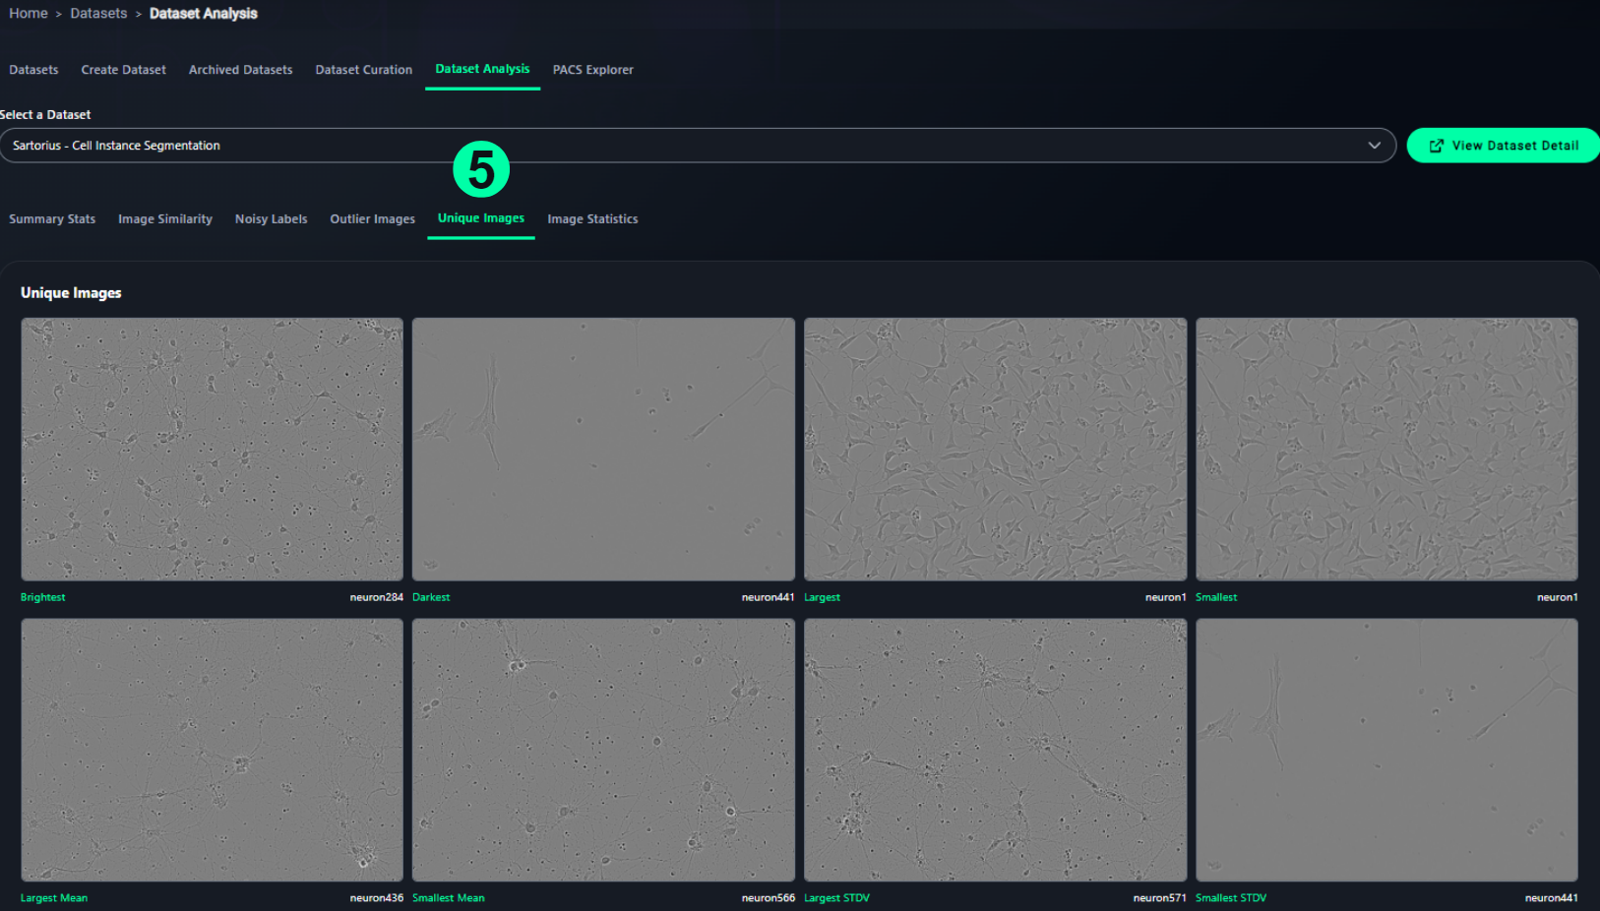Viewport: 1600px width, 911px height.
Task: Click the Smallest label
Action: click(1216, 597)
